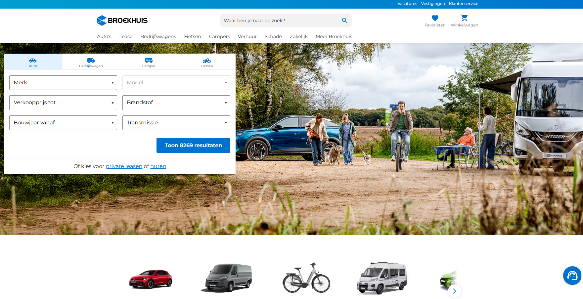
Task: Click the carousel next arrow
Action: (454, 291)
